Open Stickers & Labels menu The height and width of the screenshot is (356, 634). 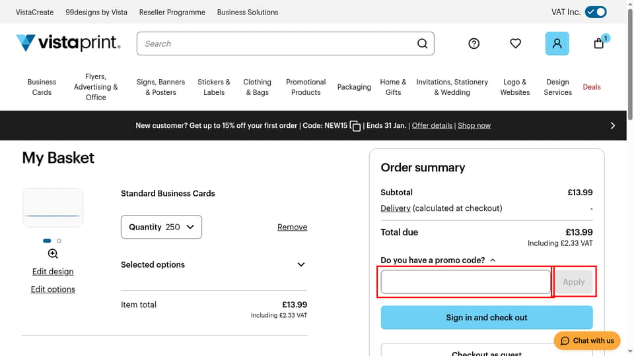(214, 87)
